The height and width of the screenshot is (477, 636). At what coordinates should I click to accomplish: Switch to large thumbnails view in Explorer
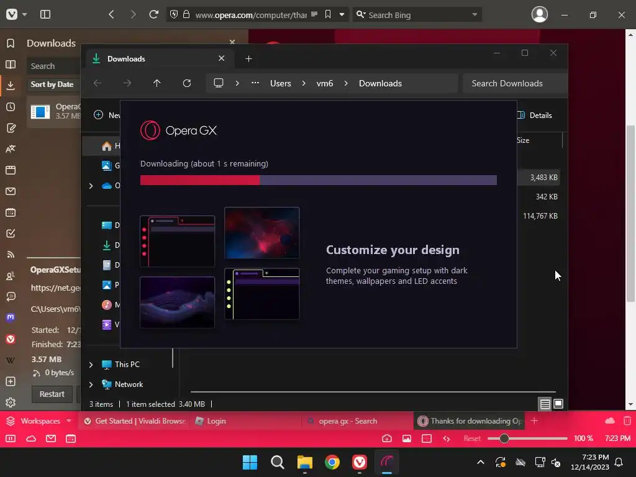click(x=558, y=404)
